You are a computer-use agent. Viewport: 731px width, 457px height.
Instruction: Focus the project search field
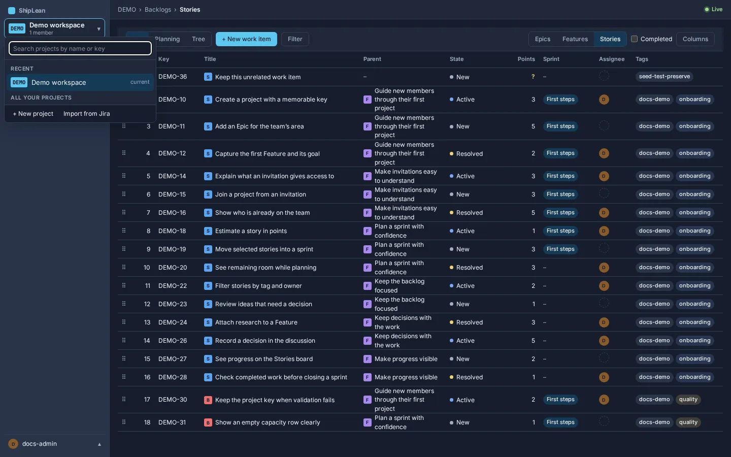[80, 48]
